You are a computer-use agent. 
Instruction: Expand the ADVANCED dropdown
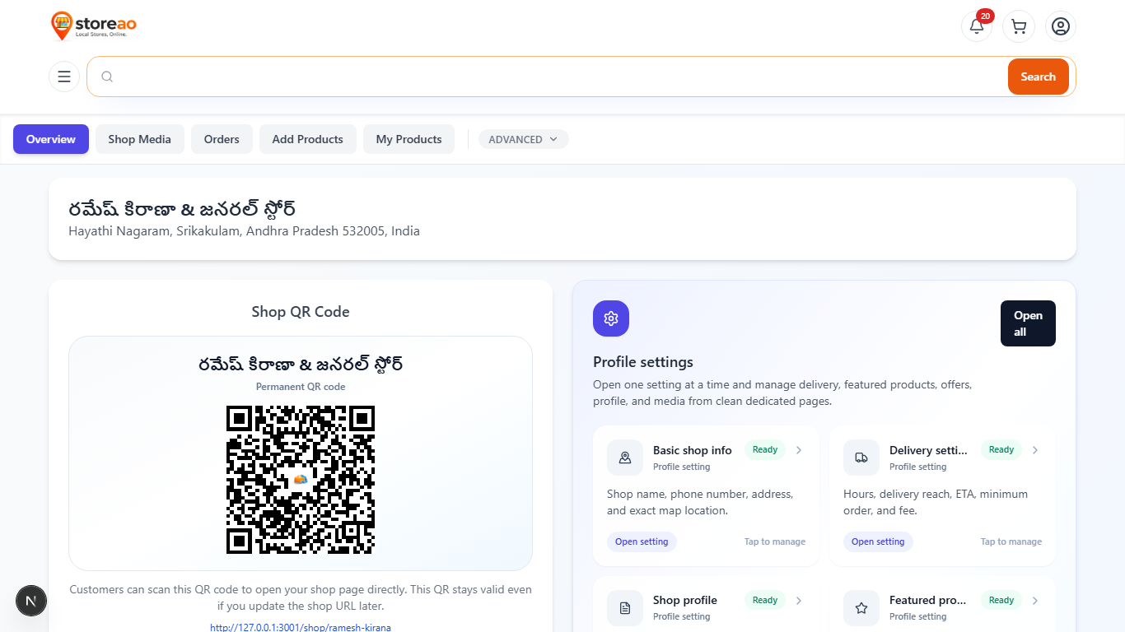[523, 139]
